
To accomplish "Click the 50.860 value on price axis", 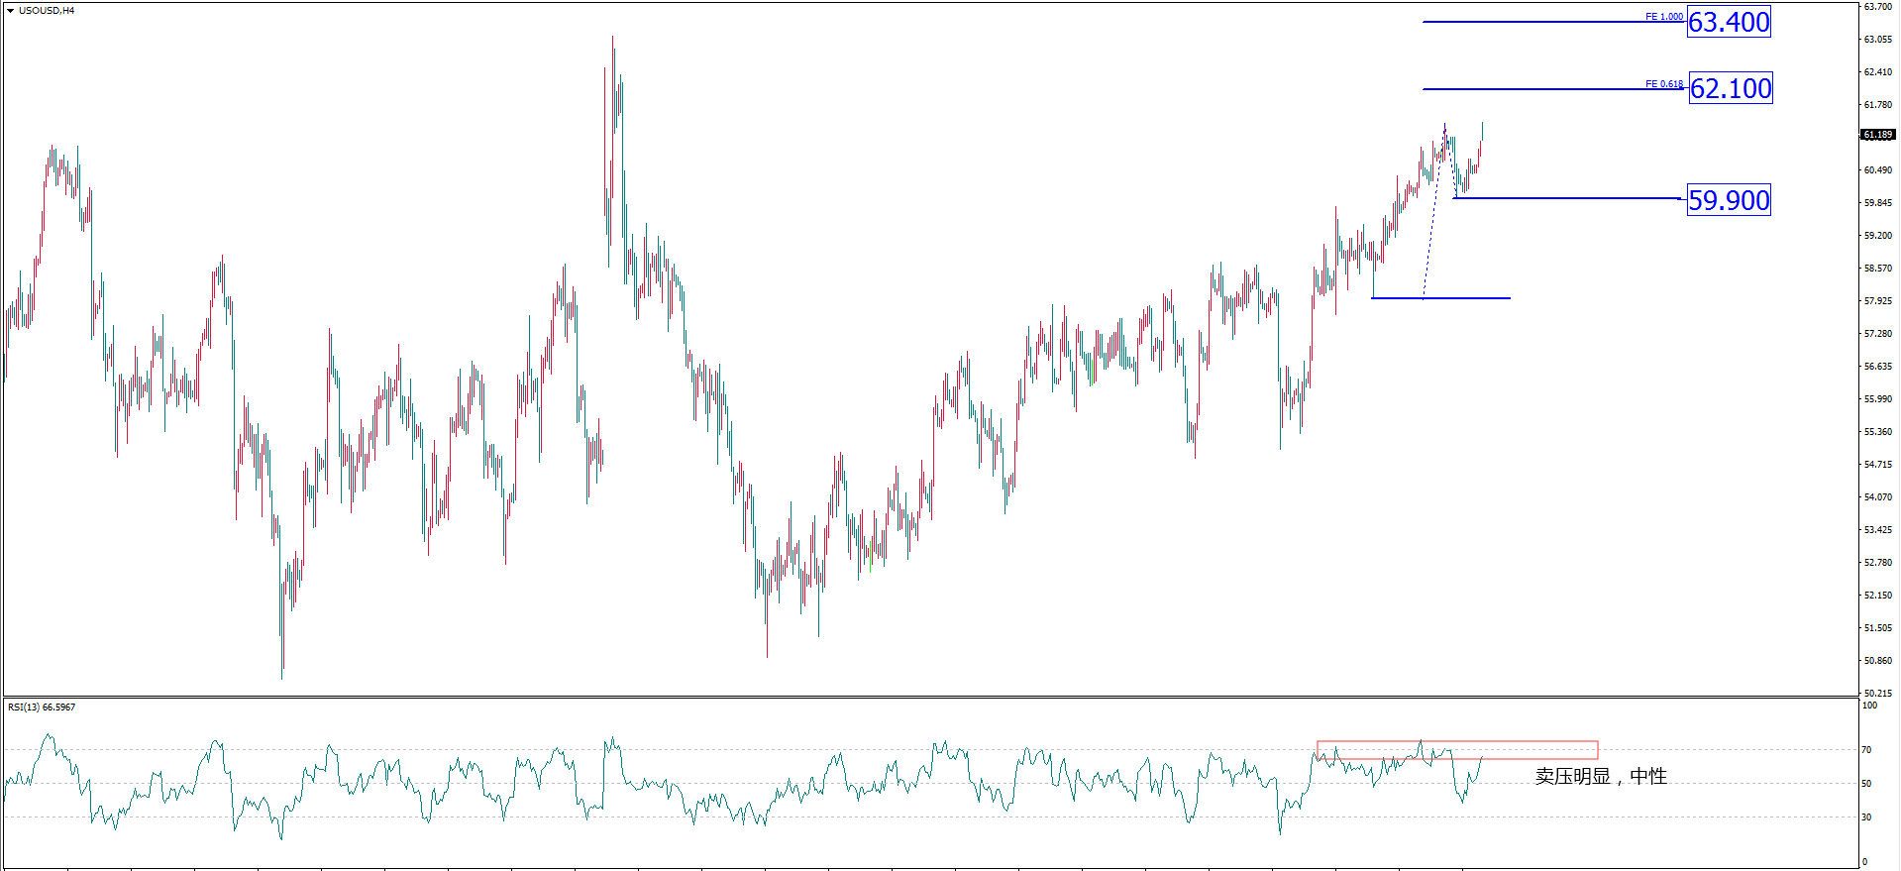I will [1878, 661].
